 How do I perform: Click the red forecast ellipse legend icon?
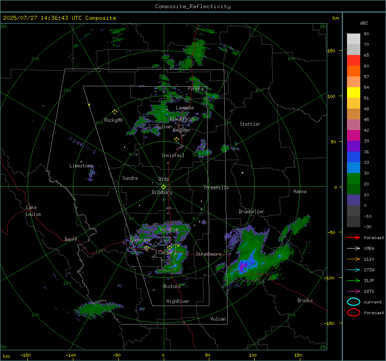coord(353,312)
